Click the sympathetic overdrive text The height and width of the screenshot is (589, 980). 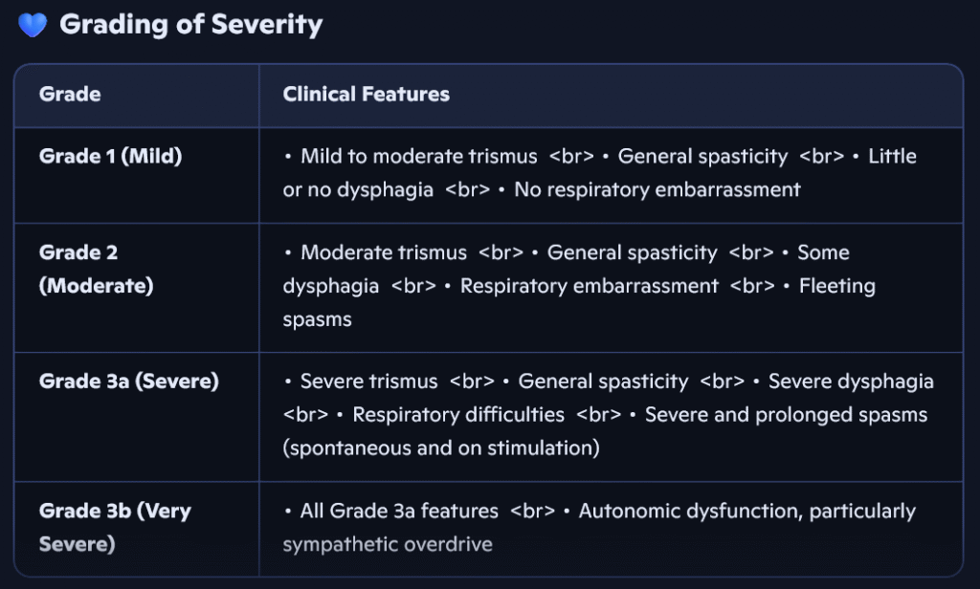[388, 544]
